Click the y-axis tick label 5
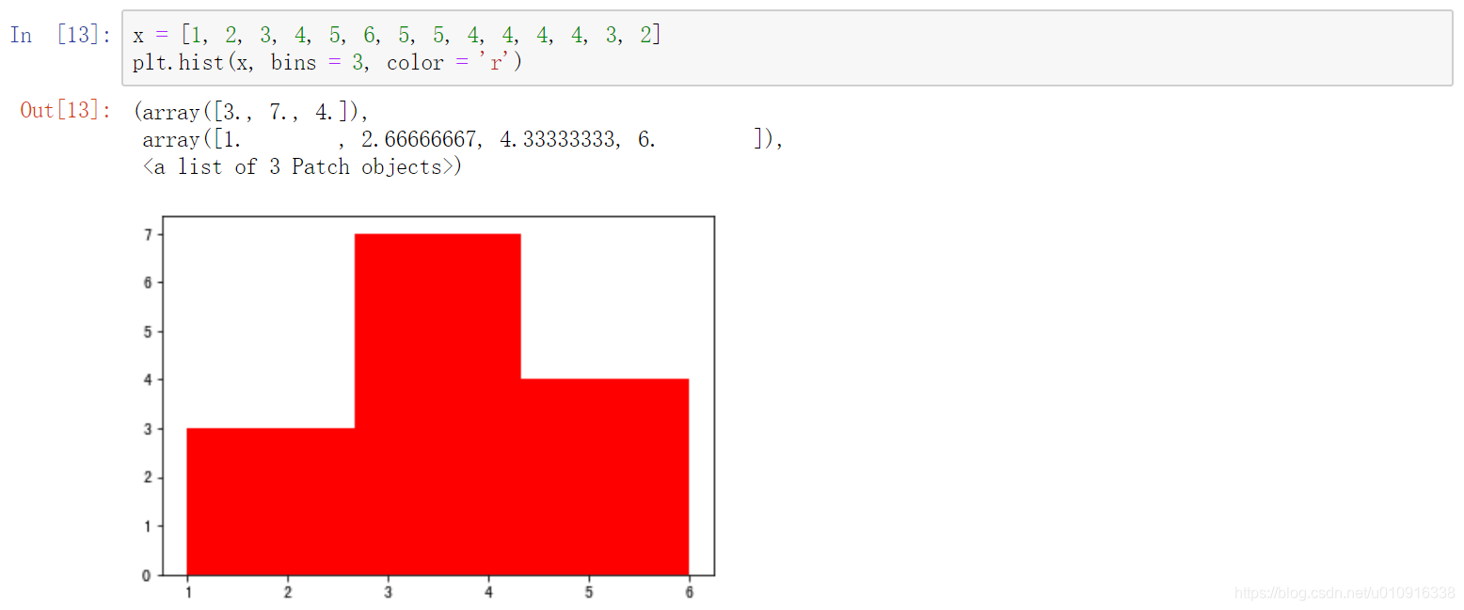The height and width of the screenshot is (610, 1464). pyautogui.click(x=148, y=332)
